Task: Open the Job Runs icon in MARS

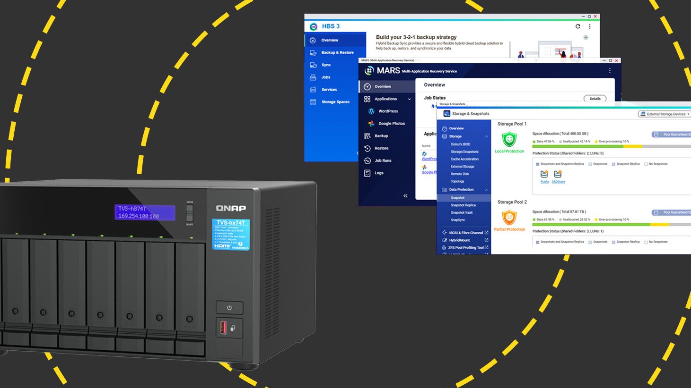Action: (x=367, y=160)
